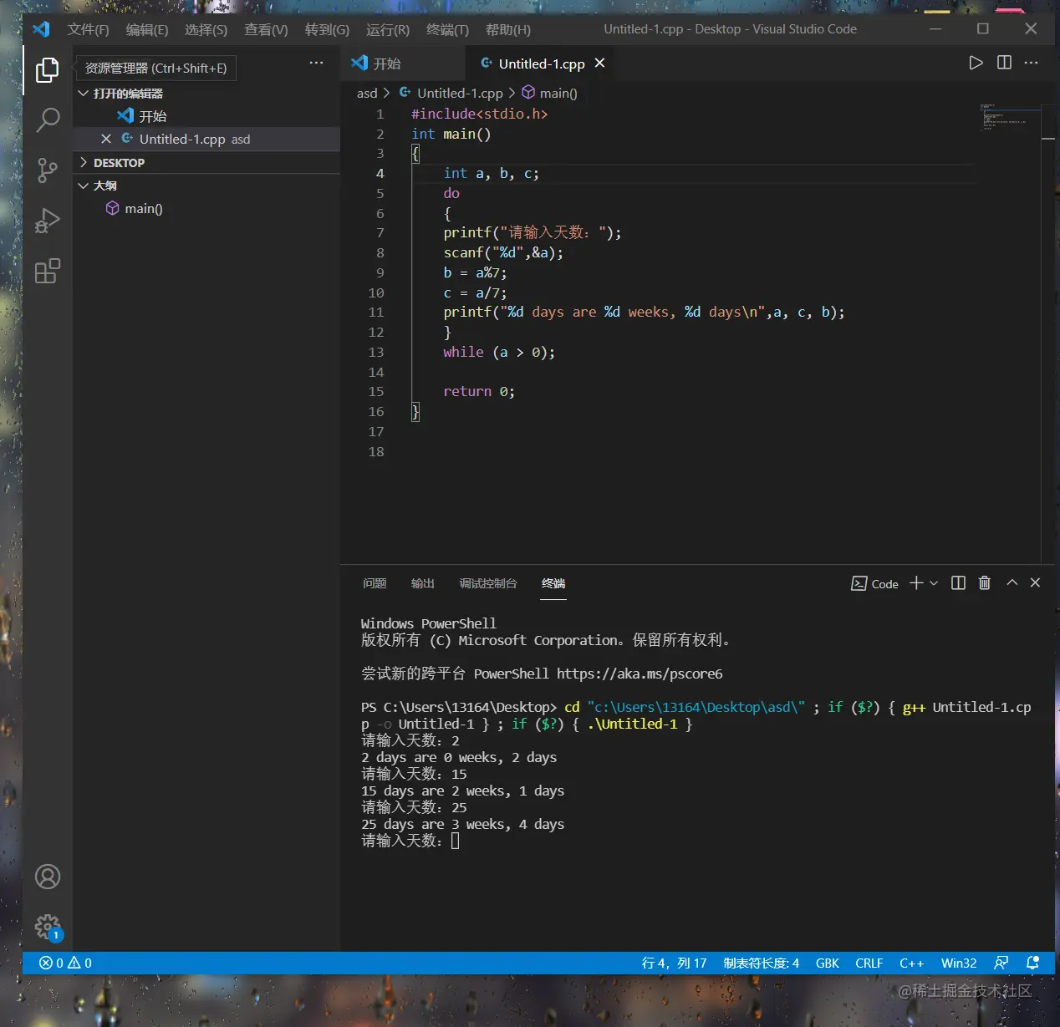This screenshot has height=1027, width=1060.
Task: Open the Search view in activity bar
Action: 48,120
